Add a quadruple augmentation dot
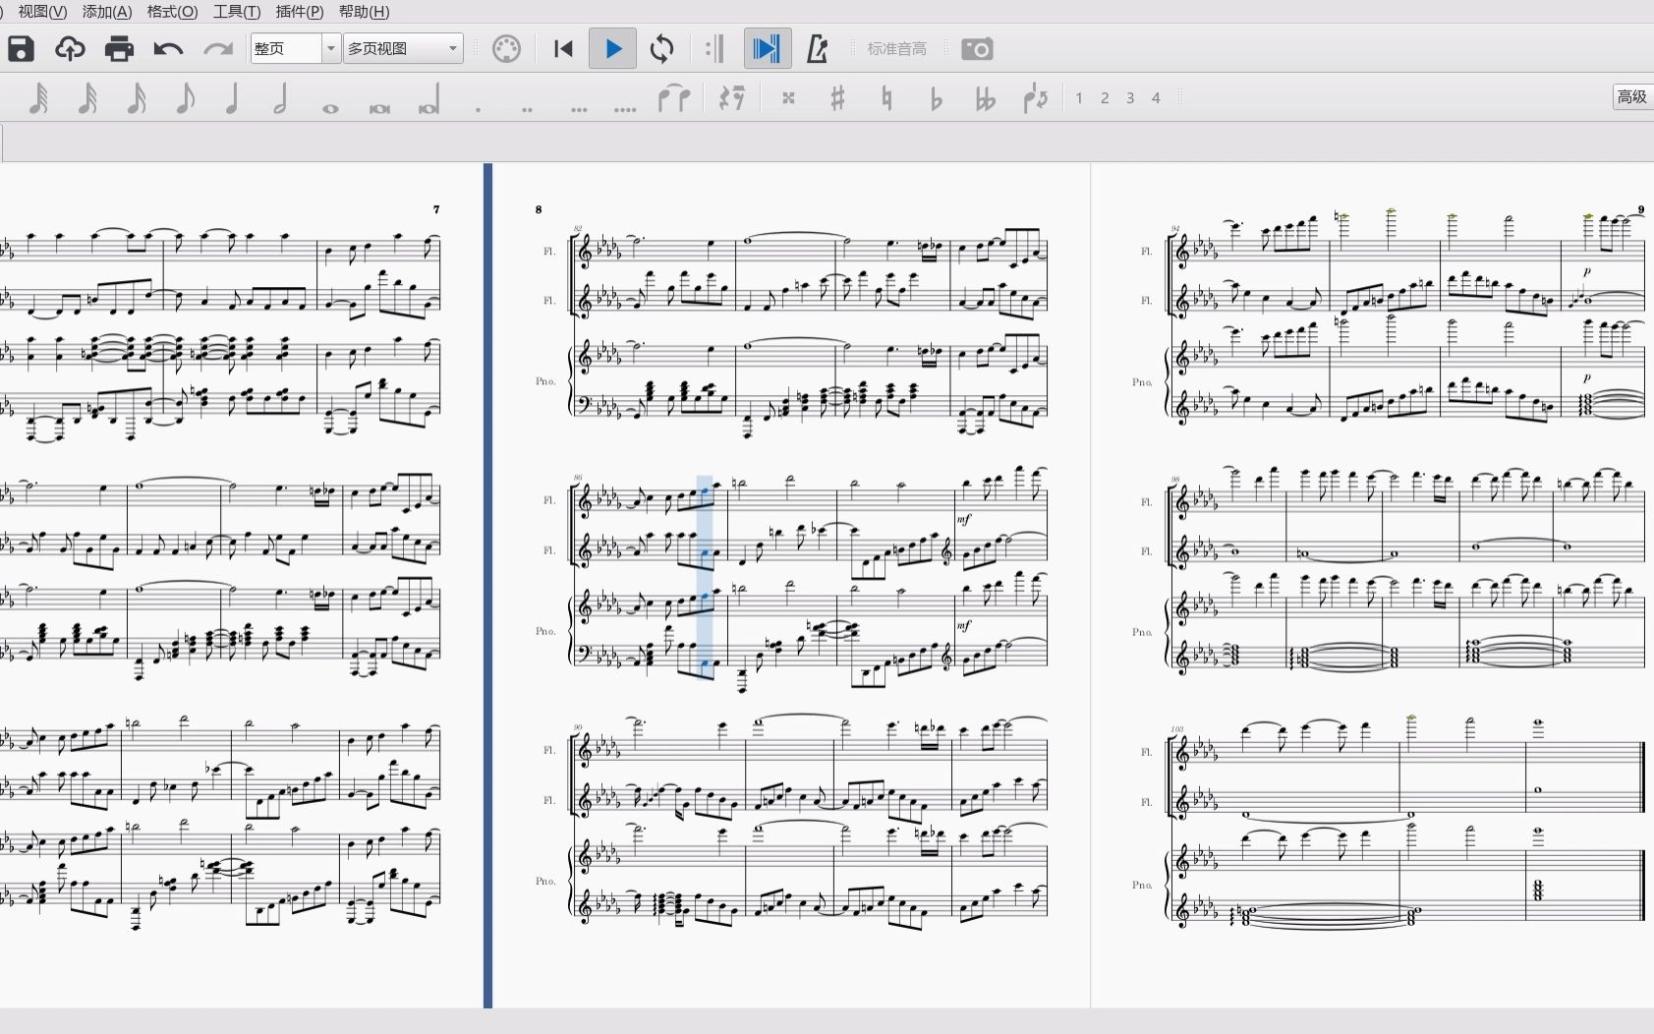The width and height of the screenshot is (1654, 1034). (625, 109)
